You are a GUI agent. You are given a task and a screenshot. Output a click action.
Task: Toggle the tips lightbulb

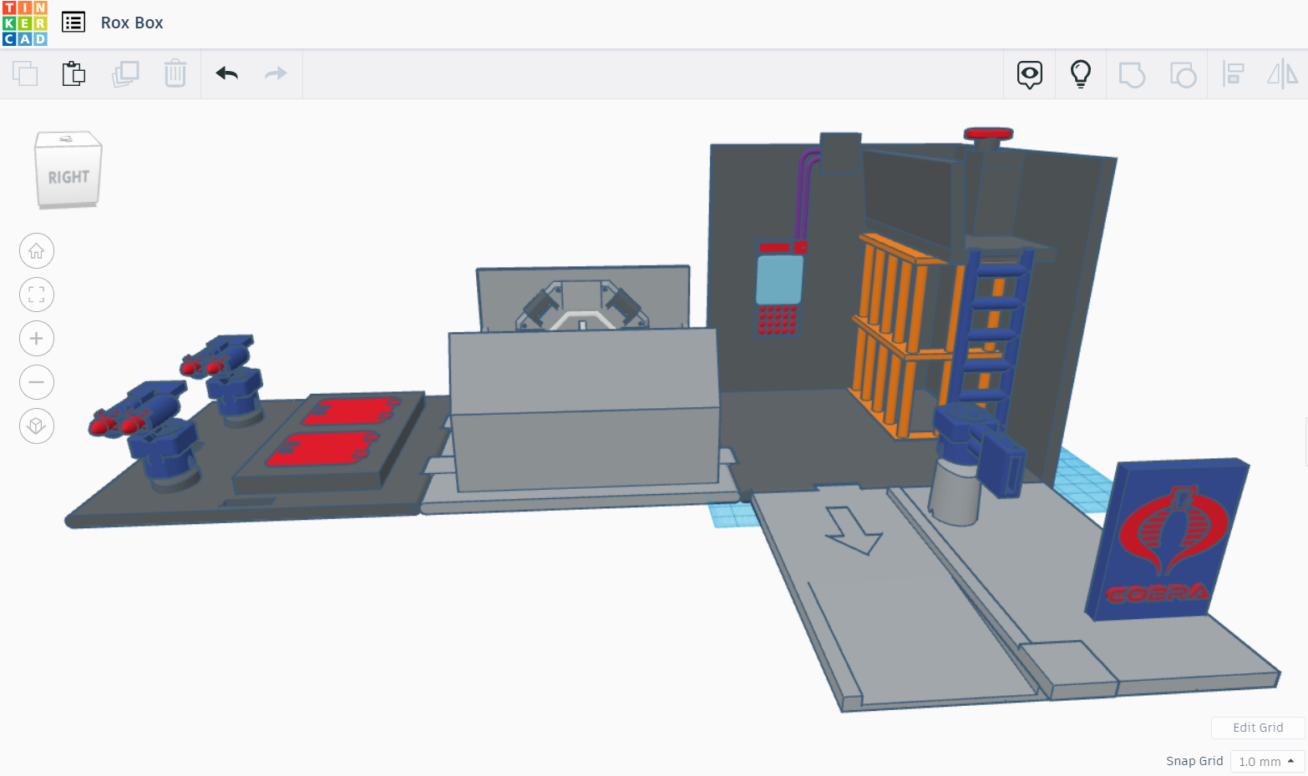[1080, 73]
